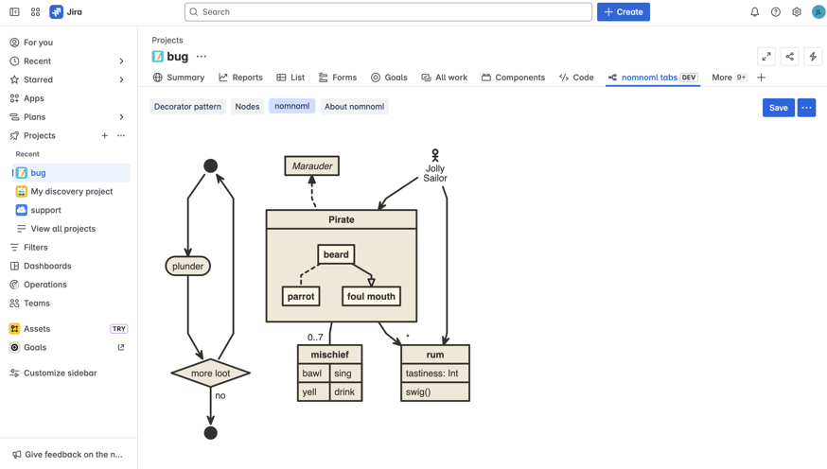This screenshot has width=827, height=469.
Task: Select the About nomnoml diagram tab
Action: point(355,107)
